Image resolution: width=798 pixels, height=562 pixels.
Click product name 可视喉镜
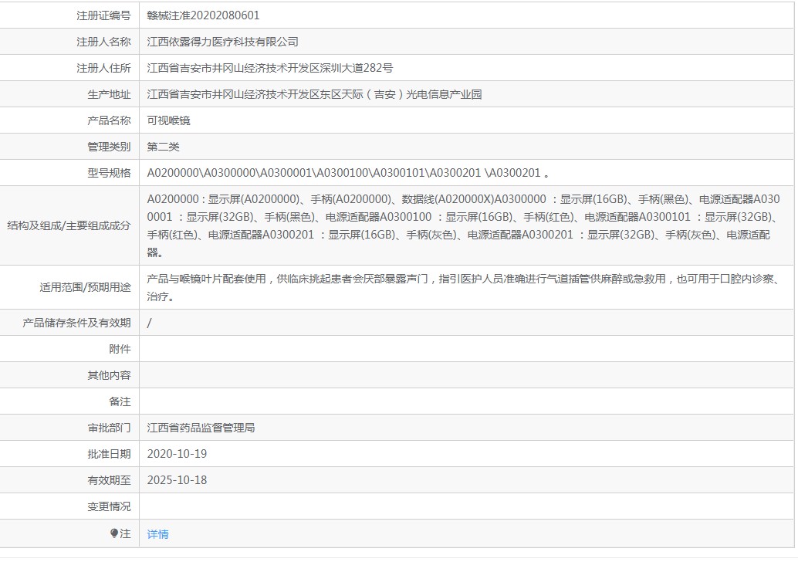click(x=168, y=120)
